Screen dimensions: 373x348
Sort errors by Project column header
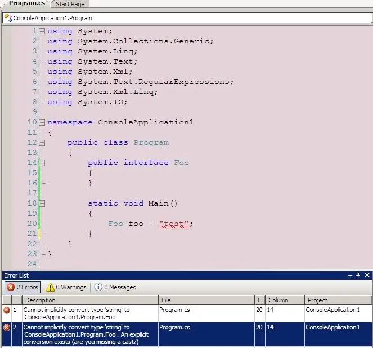click(x=338, y=300)
